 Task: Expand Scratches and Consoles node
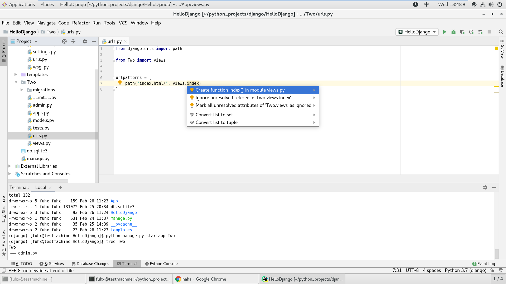(10, 174)
